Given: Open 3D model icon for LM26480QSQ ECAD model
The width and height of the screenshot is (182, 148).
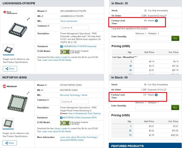Looking at the screenshot, I should pos(67,52).
